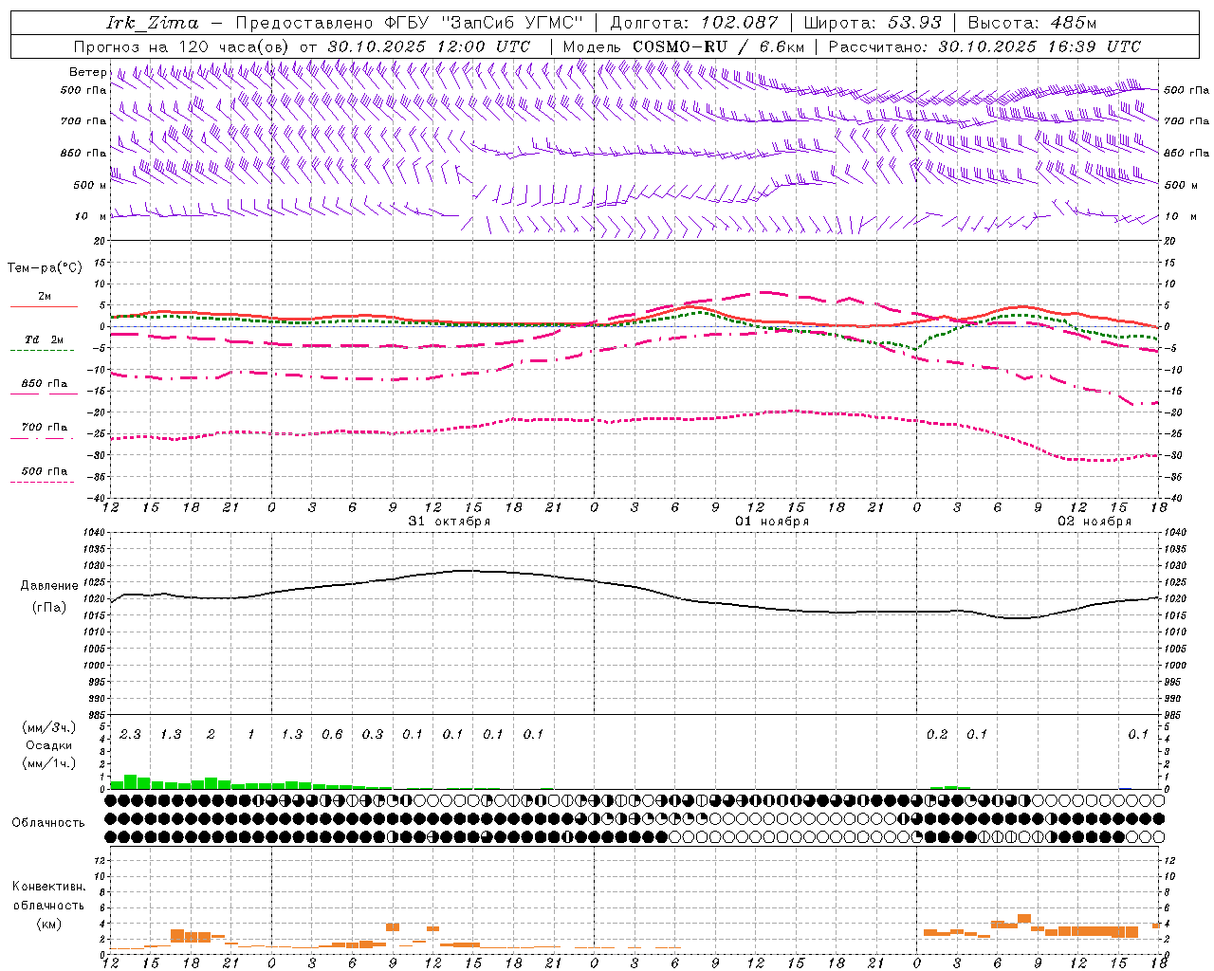
Task: Click the longitude value Долгота: 102.087
Action: 694,23
